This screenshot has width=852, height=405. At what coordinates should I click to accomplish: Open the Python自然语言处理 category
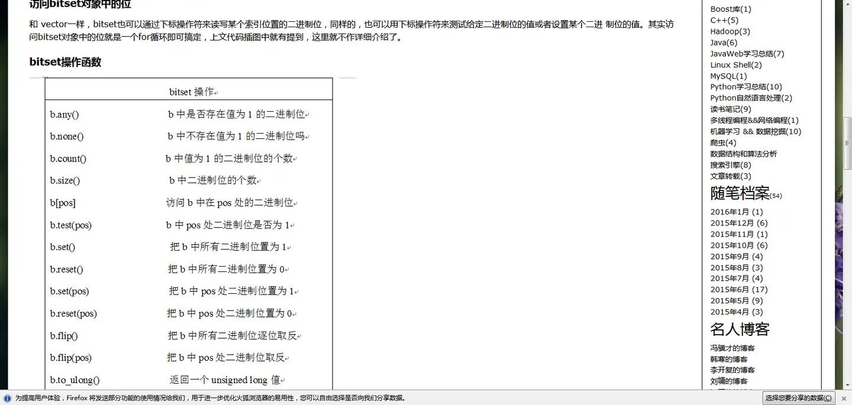point(751,98)
